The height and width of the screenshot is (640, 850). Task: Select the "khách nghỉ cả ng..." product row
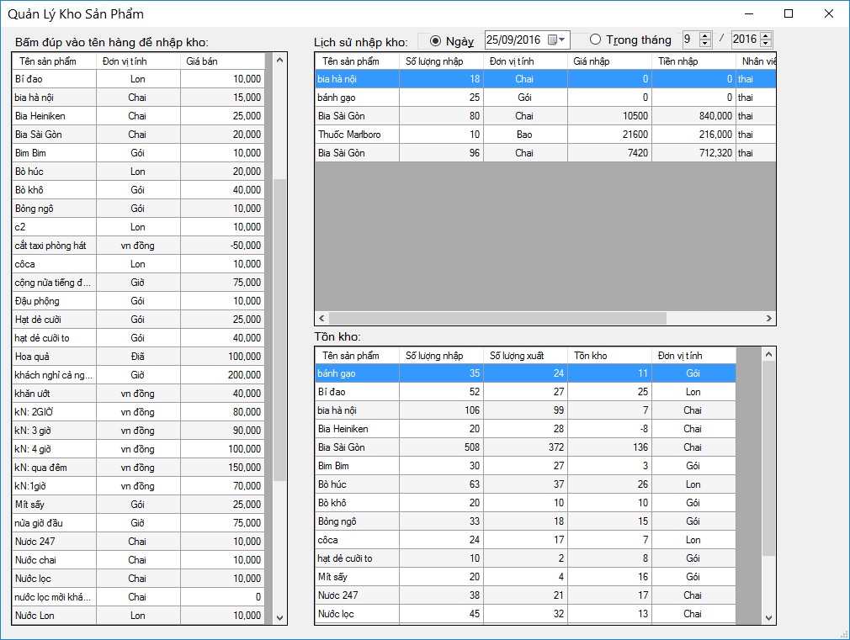pos(138,375)
